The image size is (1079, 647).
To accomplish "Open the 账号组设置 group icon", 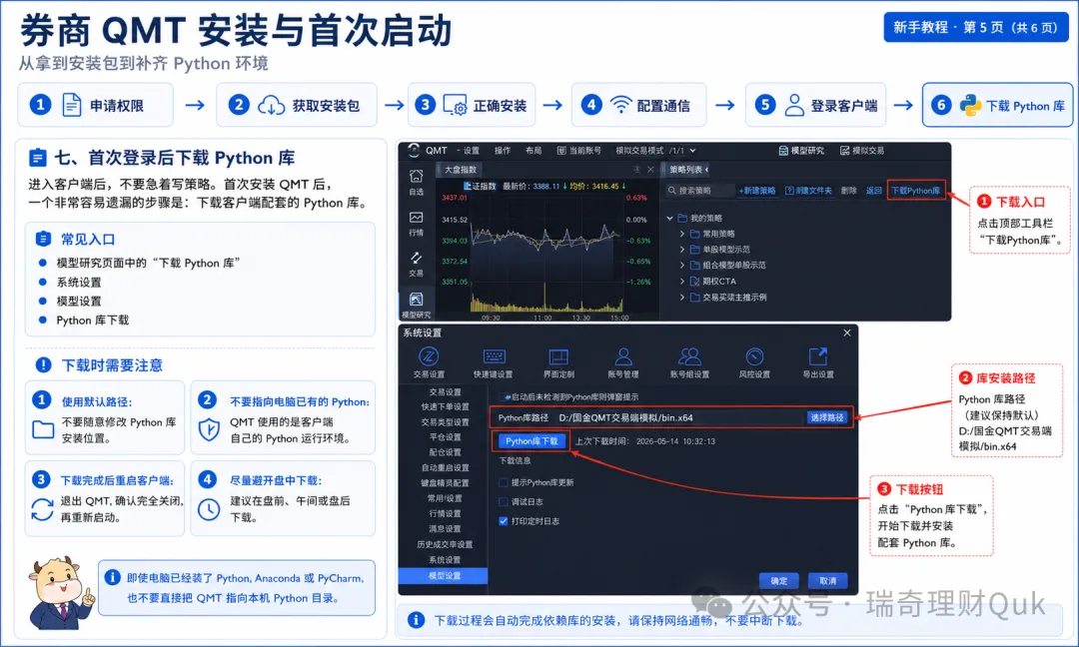I will pos(689,356).
